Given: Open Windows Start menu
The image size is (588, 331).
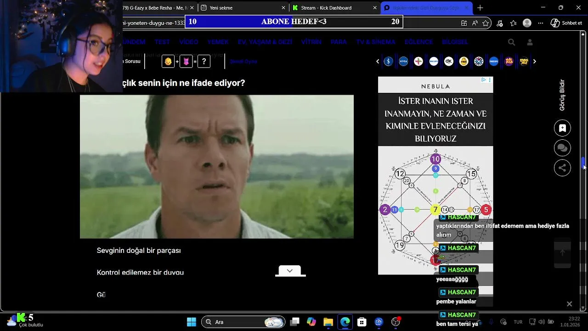Looking at the screenshot, I should (192, 322).
